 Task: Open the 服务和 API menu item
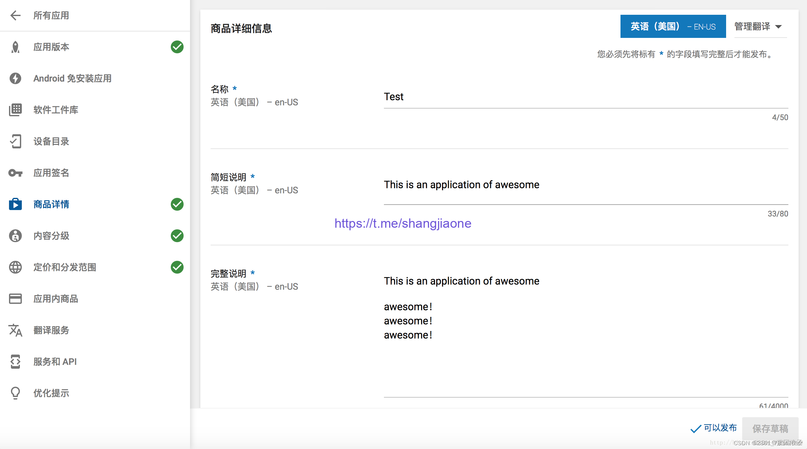[x=55, y=362]
